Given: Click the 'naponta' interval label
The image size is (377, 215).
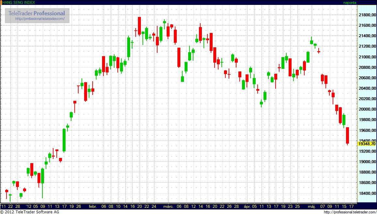Looking at the screenshot, I should (x=350, y=3).
